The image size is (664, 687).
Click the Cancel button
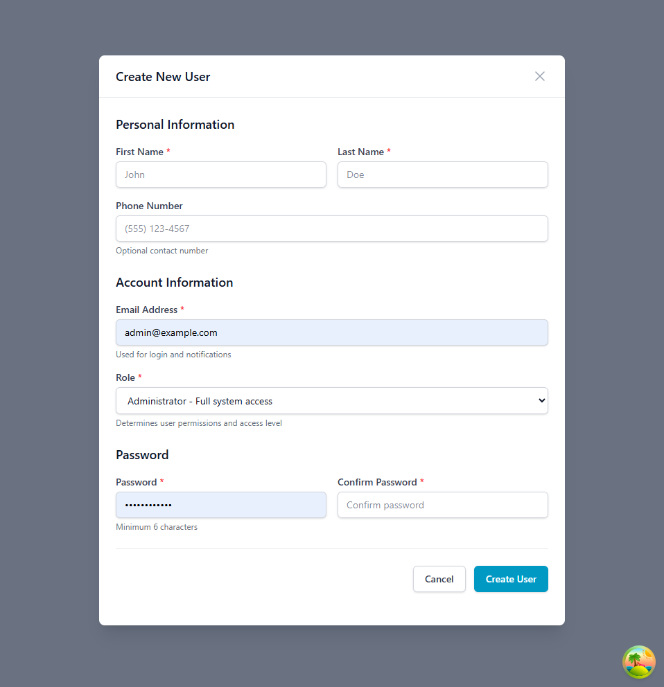point(439,579)
